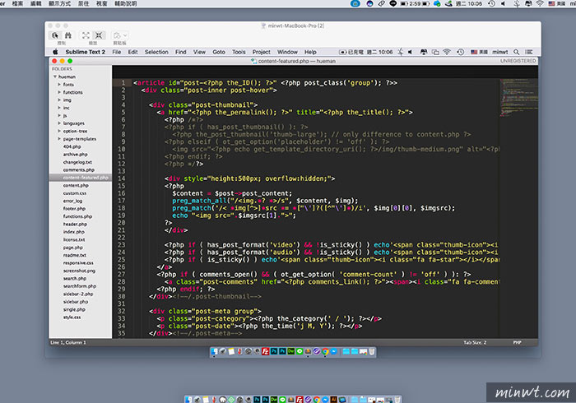This screenshot has width=576, height=403.
Task: Click the PHP syntax selector in status bar
Action: [518, 342]
